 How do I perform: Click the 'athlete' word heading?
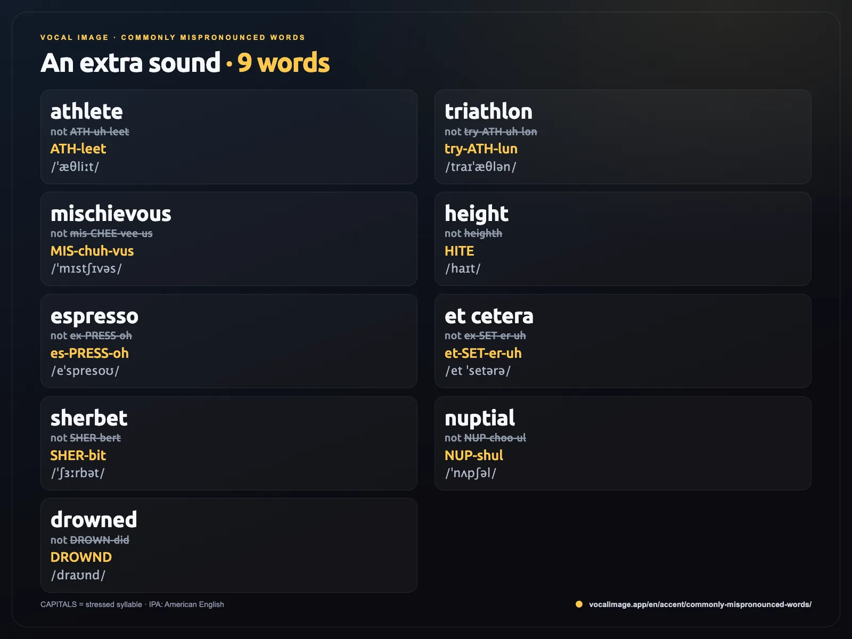pos(86,111)
